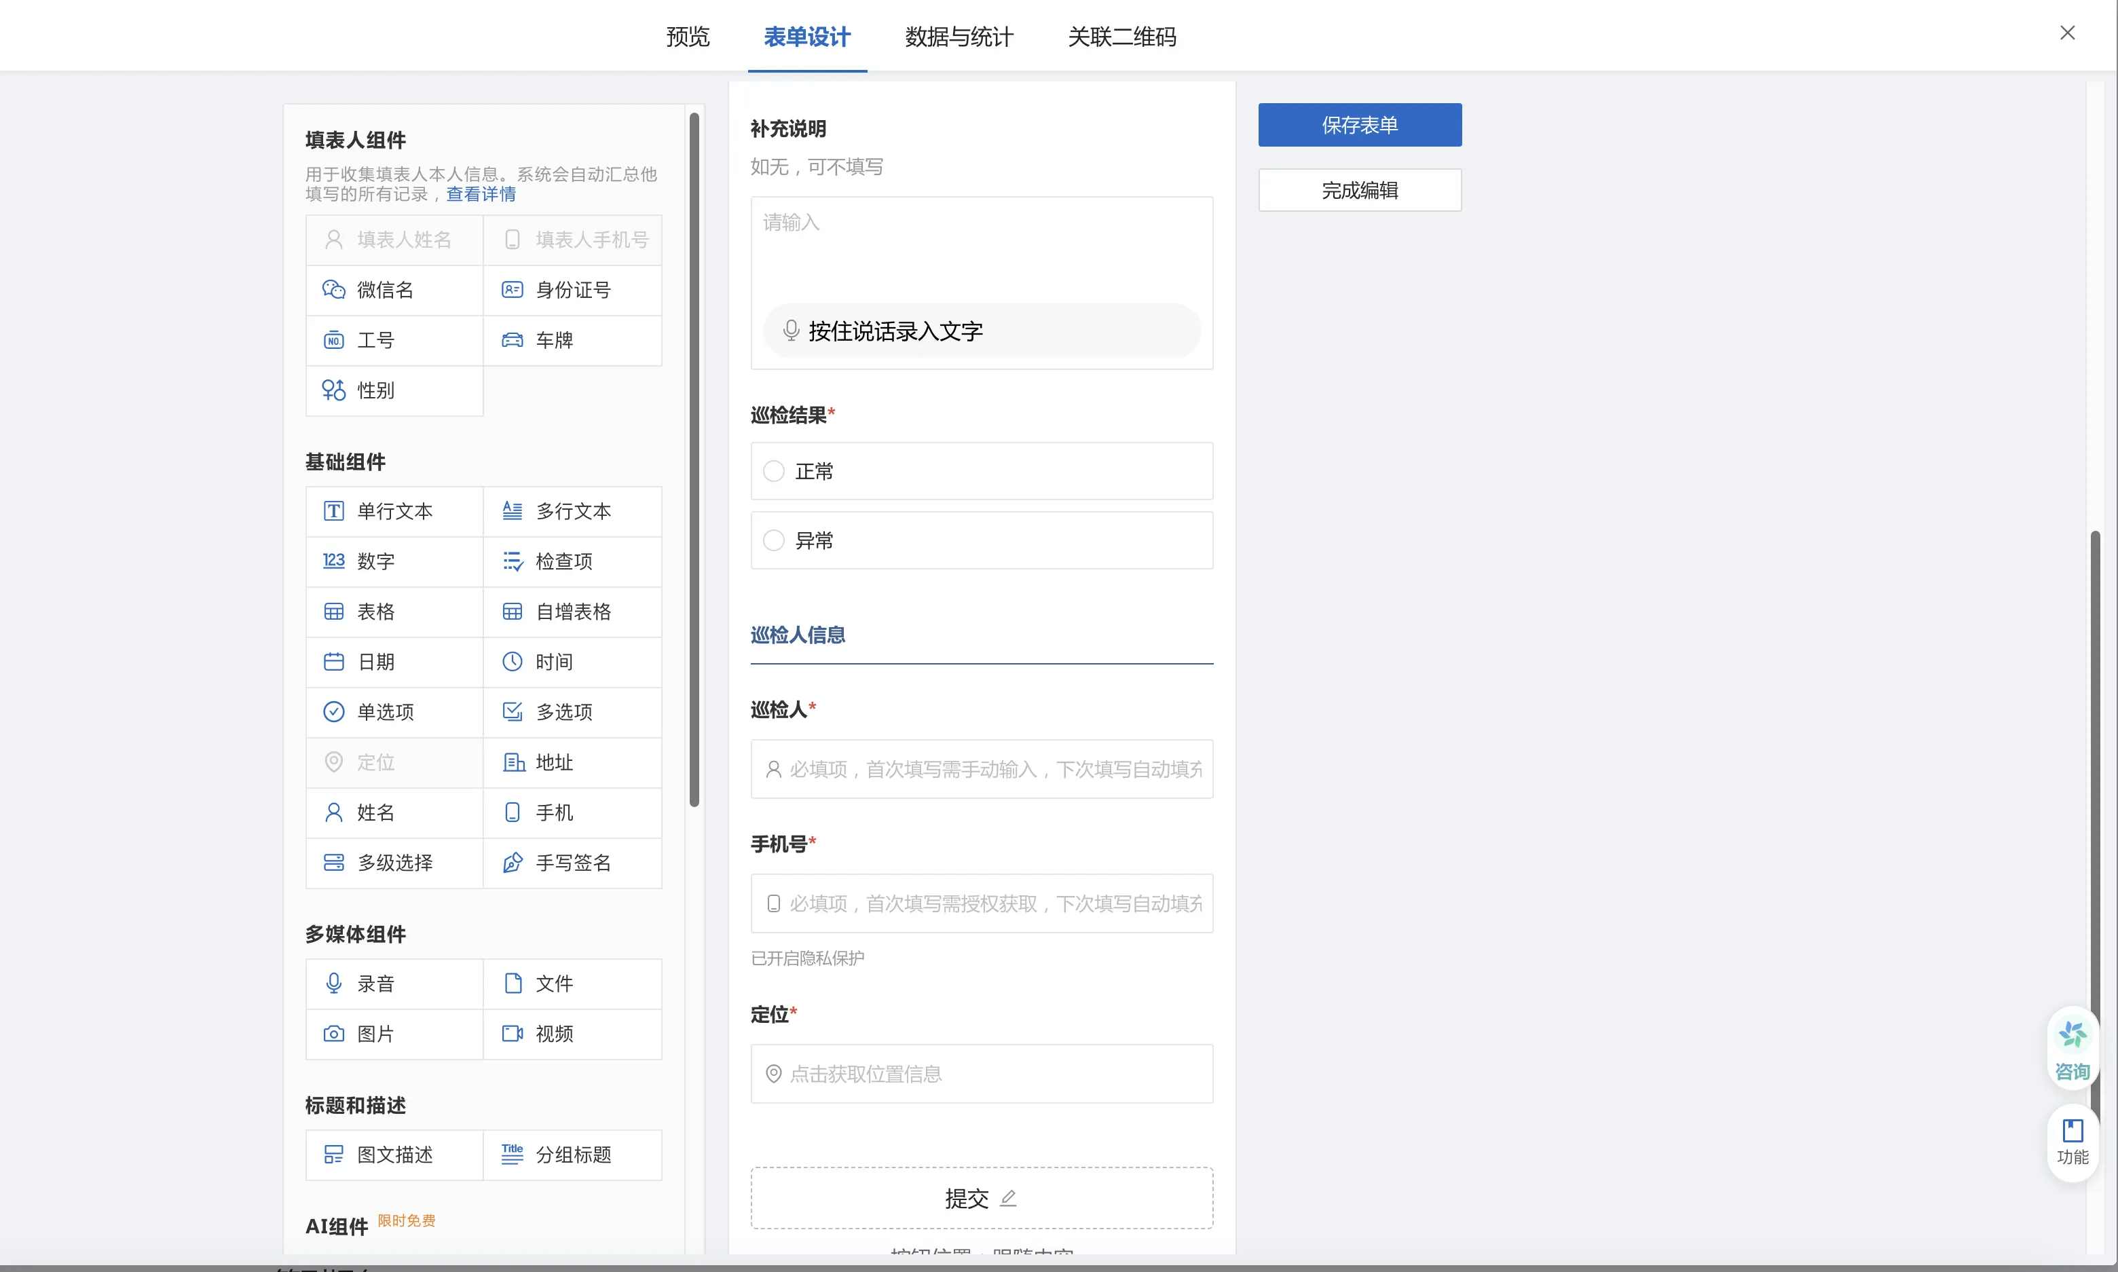2118x1272 pixels.
Task: Insert a 自增表格 component
Action: pyautogui.click(x=572, y=611)
